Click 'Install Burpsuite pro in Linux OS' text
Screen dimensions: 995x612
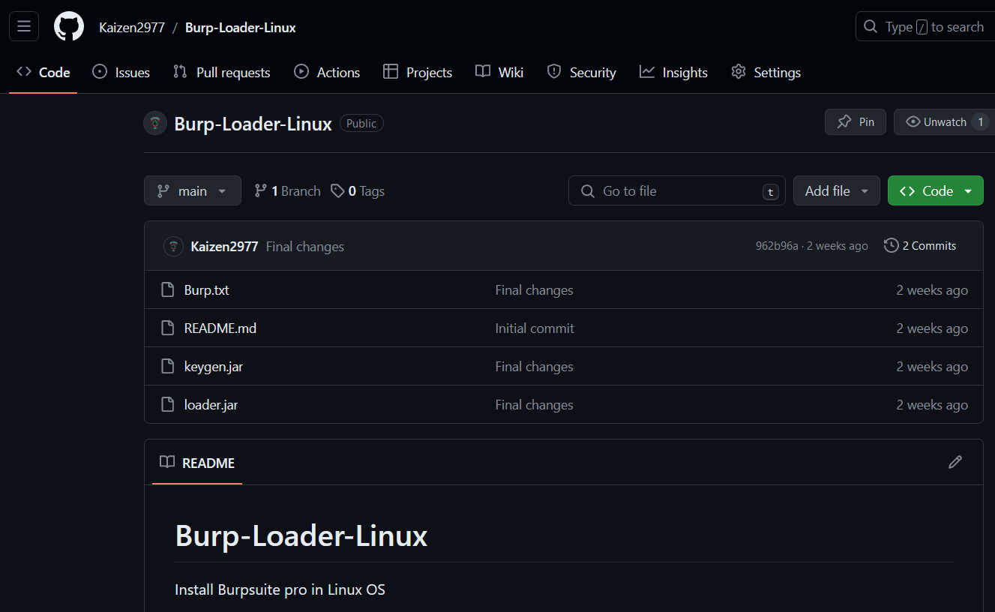280,589
